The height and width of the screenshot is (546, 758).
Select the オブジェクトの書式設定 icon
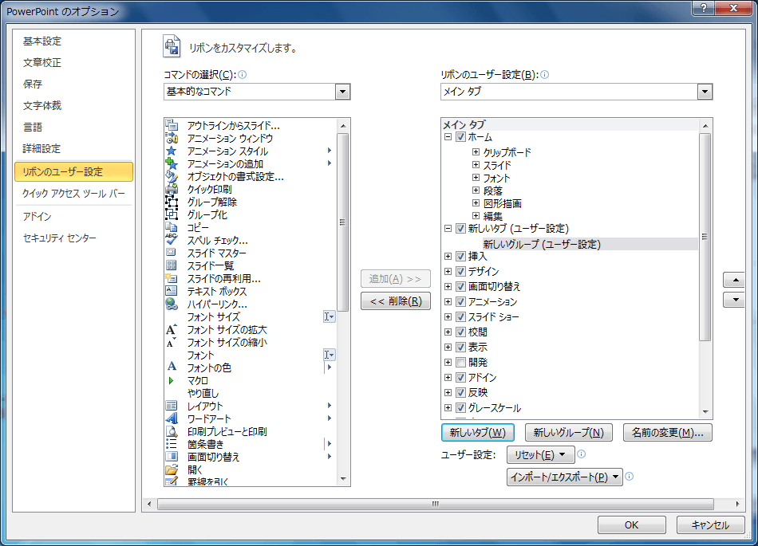(x=172, y=177)
